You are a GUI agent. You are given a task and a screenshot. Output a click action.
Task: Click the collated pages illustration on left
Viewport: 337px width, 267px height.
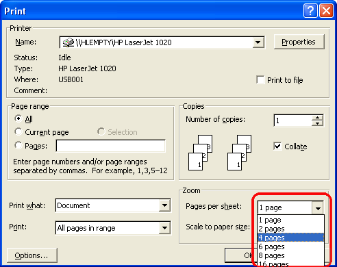point(200,153)
